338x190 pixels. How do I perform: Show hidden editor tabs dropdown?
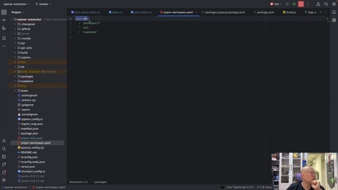pyautogui.click(x=321, y=12)
